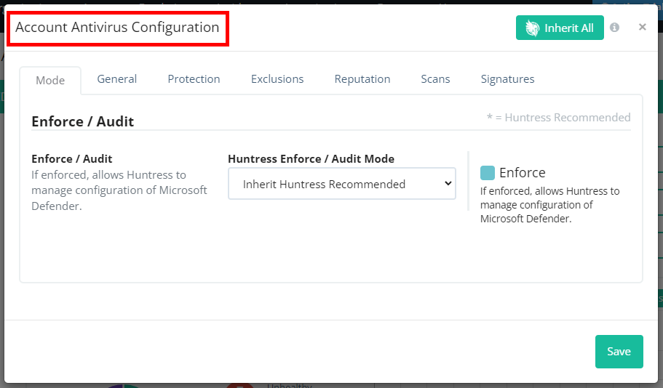
Task: Switch to the General tab
Action: pyautogui.click(x=116, y=79)
